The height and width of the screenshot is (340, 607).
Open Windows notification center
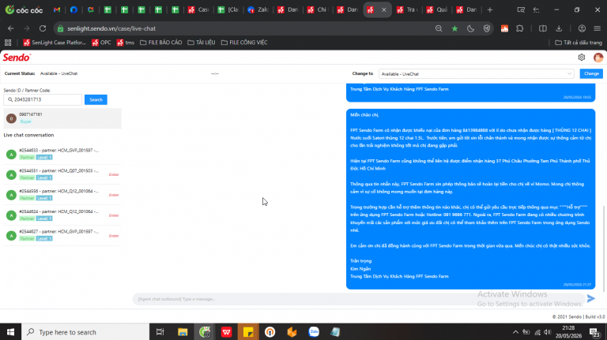click(x=594, y=332)
